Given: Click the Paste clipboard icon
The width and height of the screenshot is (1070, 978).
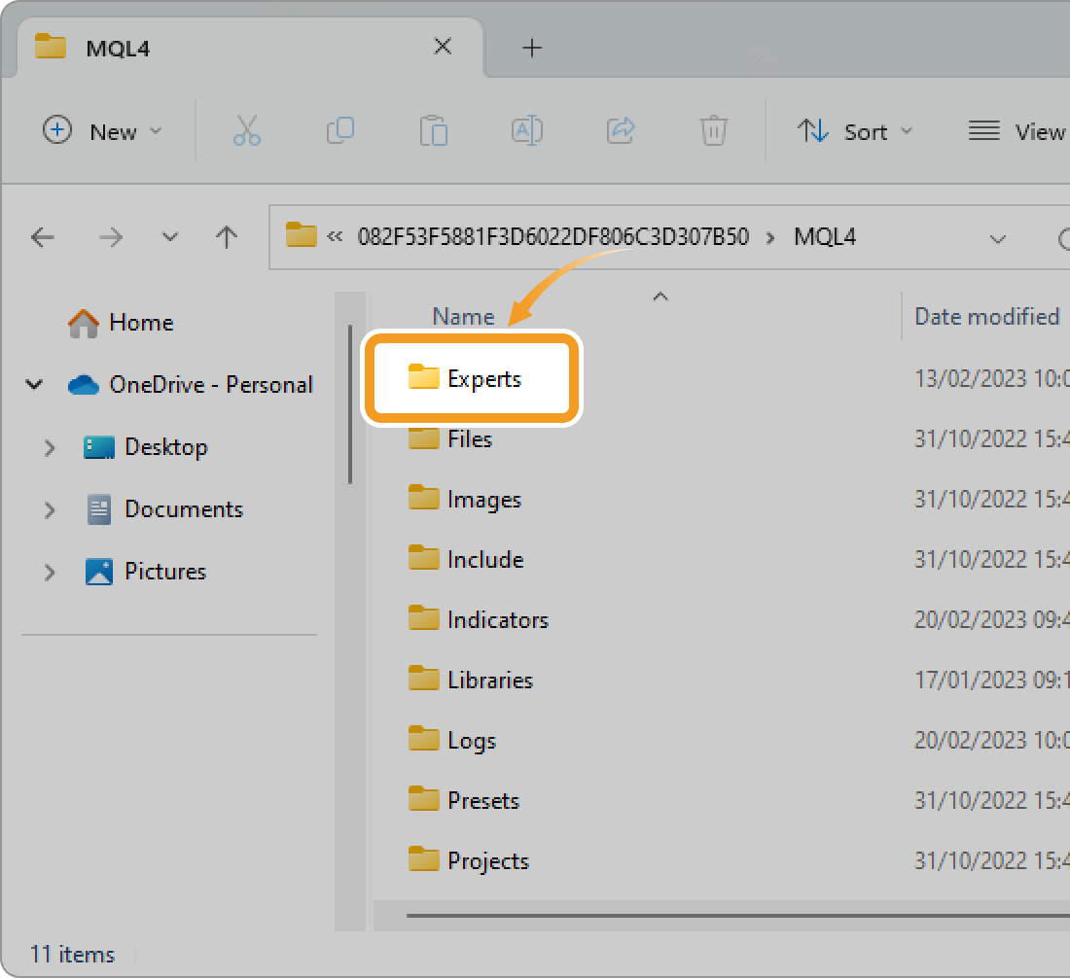Looking at the screenshot, I should tap(433, 131).
